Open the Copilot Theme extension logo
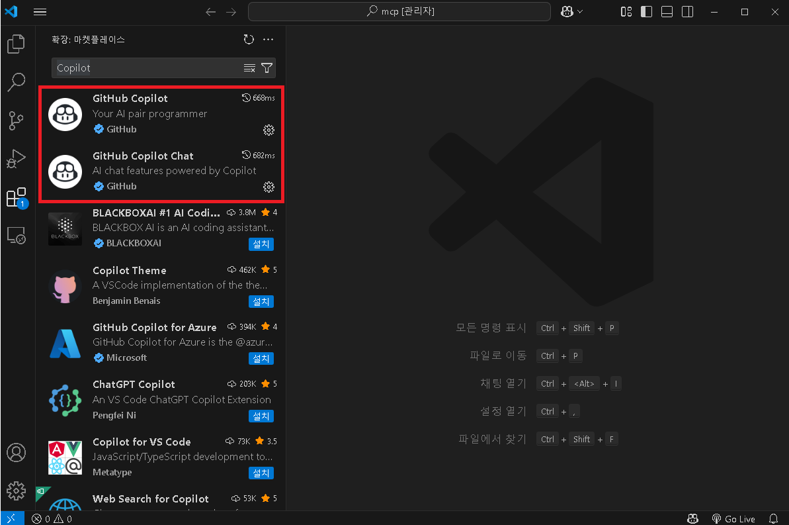This screenshot has height=525, width=789. [x=65, y=286]
